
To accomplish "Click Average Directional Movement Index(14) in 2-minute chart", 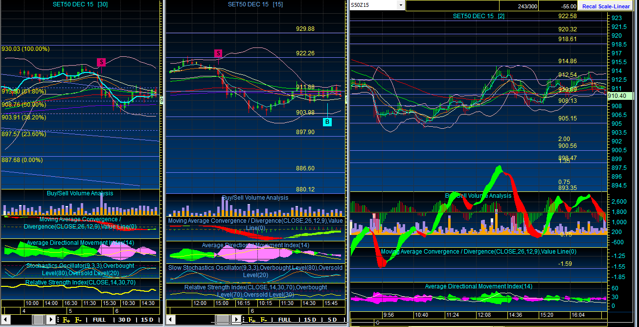I will tap(479, 286).
